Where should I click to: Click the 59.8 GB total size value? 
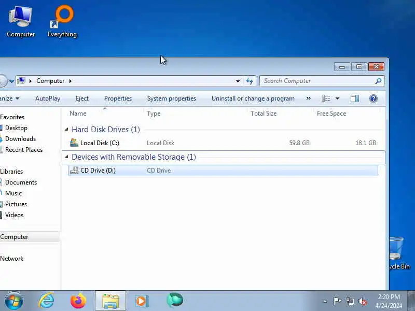(299, 143)
